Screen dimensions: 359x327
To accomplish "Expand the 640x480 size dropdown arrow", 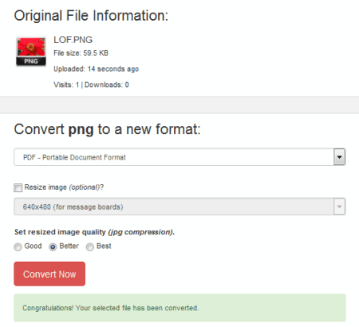I will pyautogui.click(x=339, y=207).
